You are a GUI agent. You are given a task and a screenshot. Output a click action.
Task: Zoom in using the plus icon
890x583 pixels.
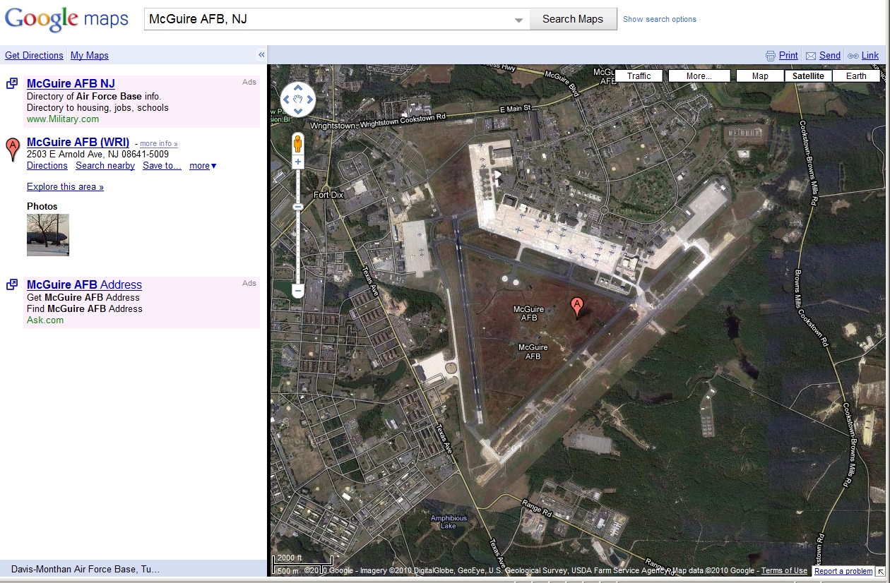coord(297,161)
